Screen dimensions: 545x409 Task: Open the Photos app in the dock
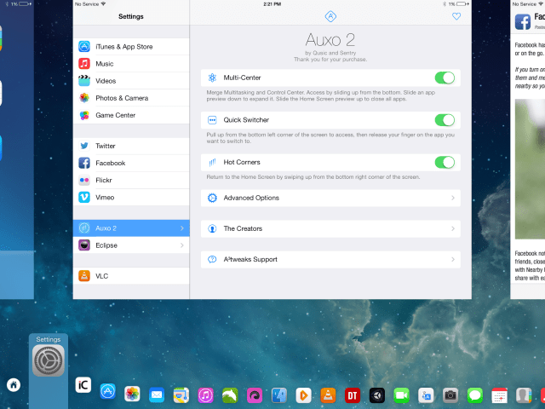tap(132, 395)
